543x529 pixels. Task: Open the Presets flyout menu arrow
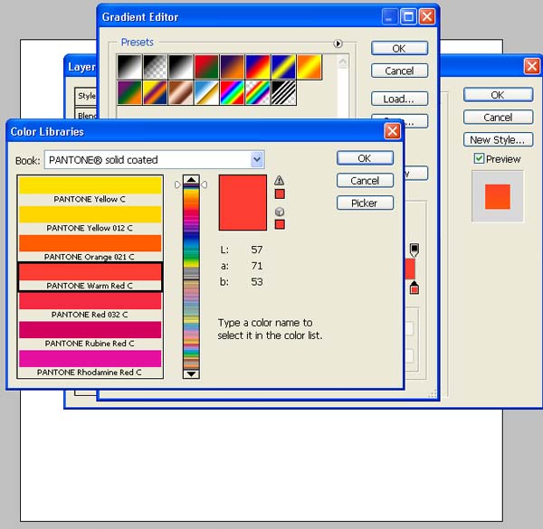pos(338,43)
